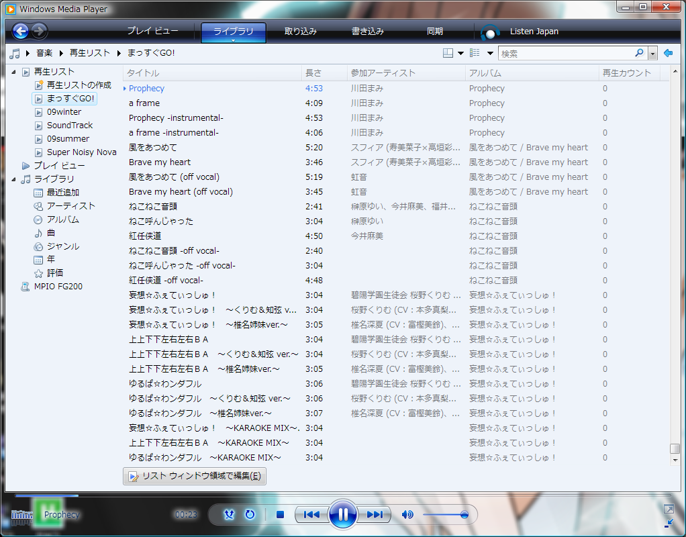This screenshot has height=537, width=686.
Task: Skip to the previous track
Action: point(311,515)
